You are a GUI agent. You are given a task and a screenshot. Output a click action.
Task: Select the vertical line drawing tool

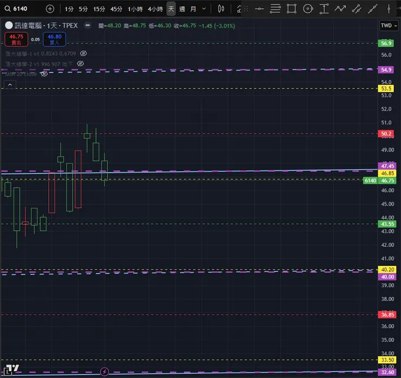point(389,9)
